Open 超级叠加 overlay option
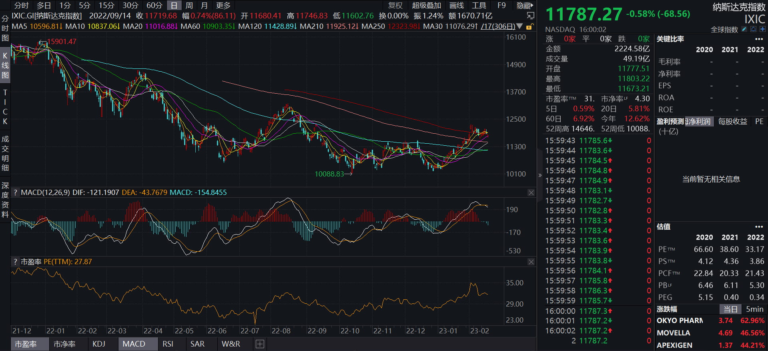This screenshot has height=351, width=768. tap(427, 6)
